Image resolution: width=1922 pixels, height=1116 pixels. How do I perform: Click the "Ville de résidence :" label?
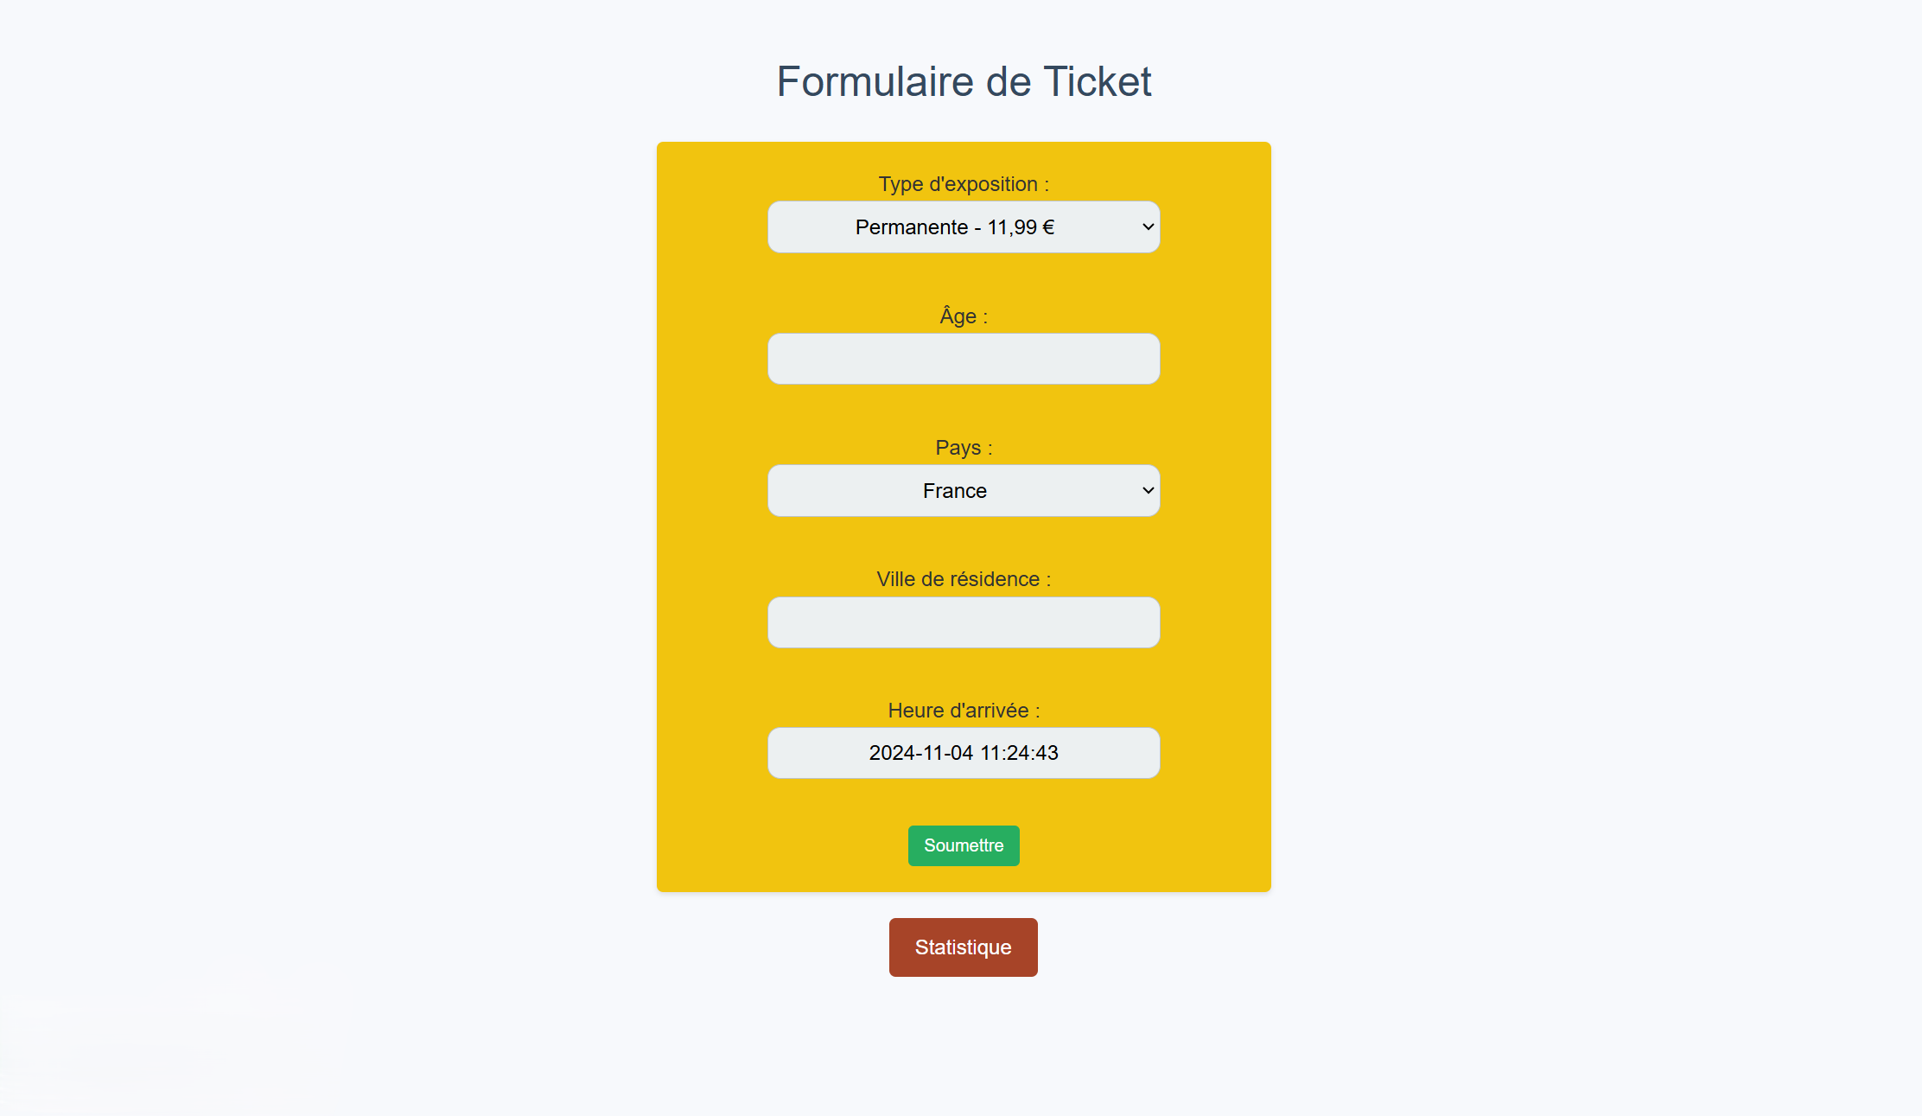pyautogui.click(x=963, y=579)
